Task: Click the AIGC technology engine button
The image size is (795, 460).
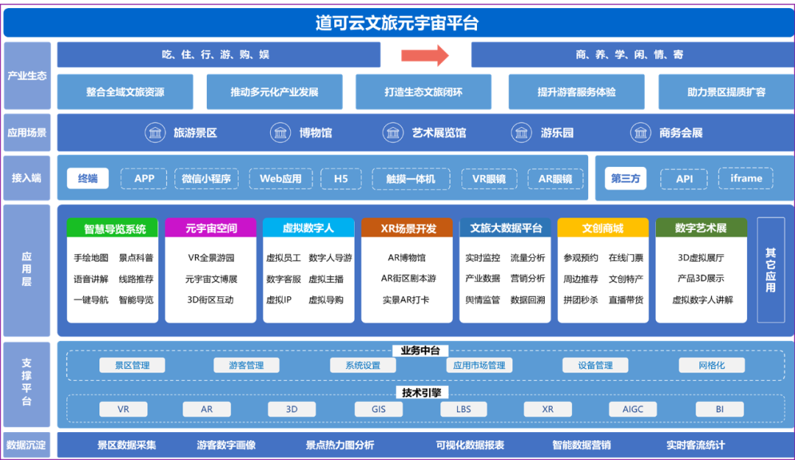Action: [x=632, y=409]
